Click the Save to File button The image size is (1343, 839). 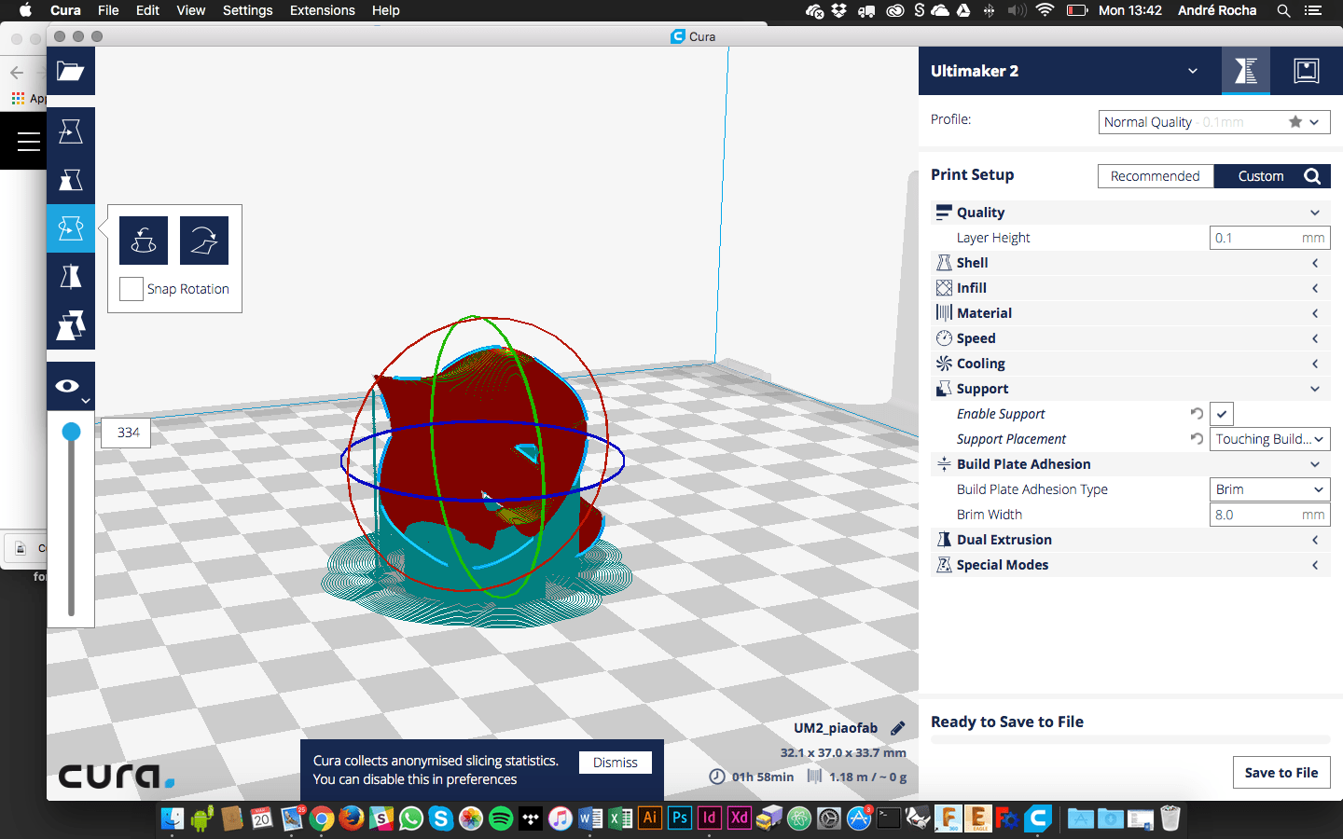1281,773
